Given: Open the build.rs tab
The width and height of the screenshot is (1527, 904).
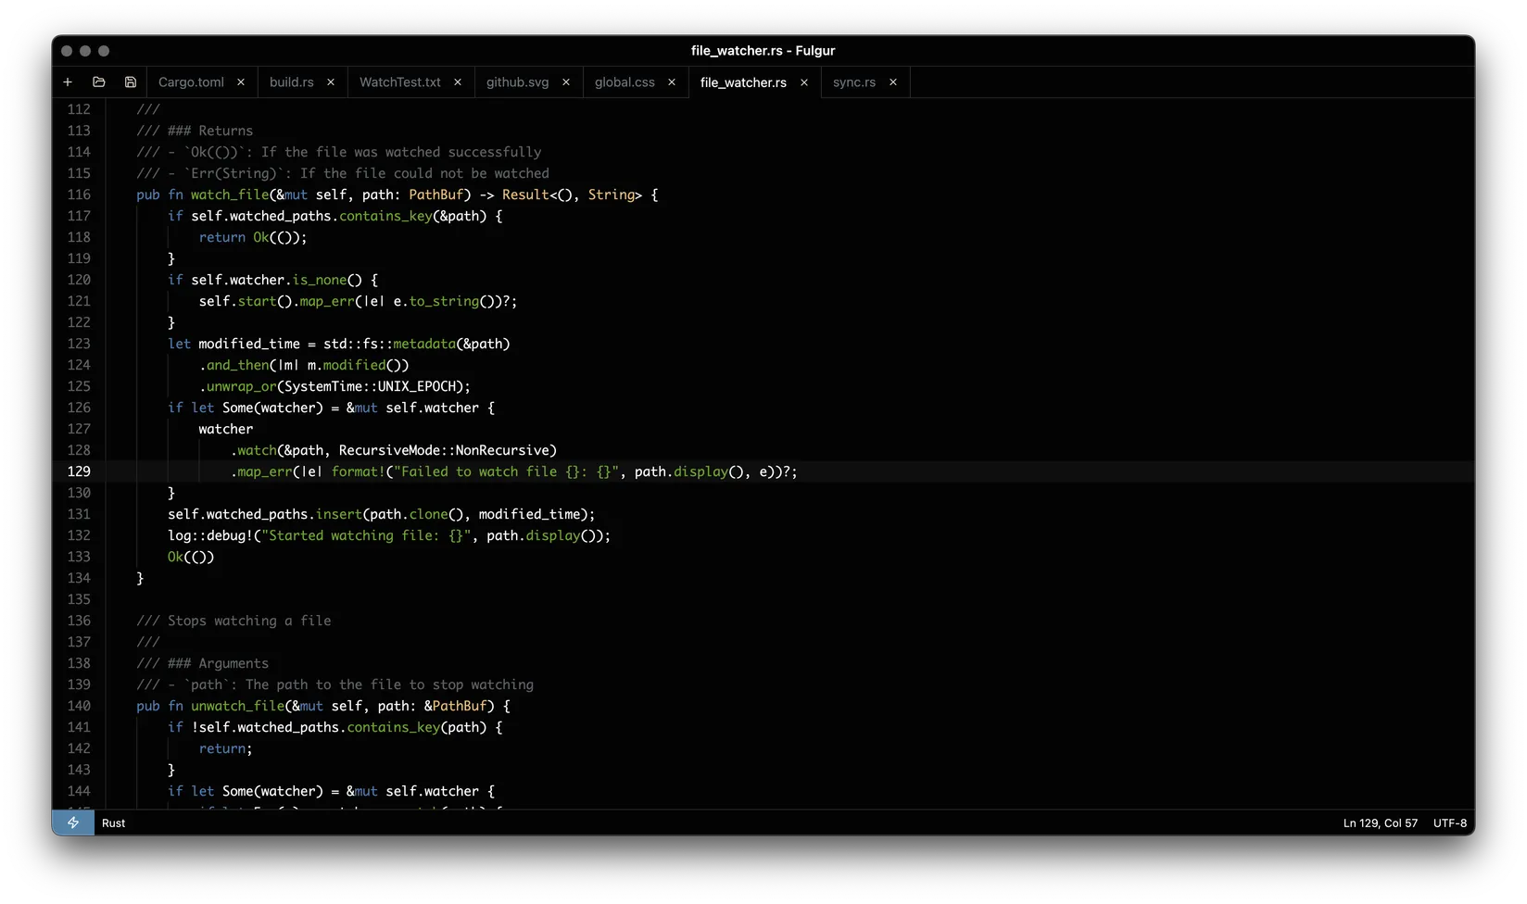Looking at the screenshot, I should 291,82.
